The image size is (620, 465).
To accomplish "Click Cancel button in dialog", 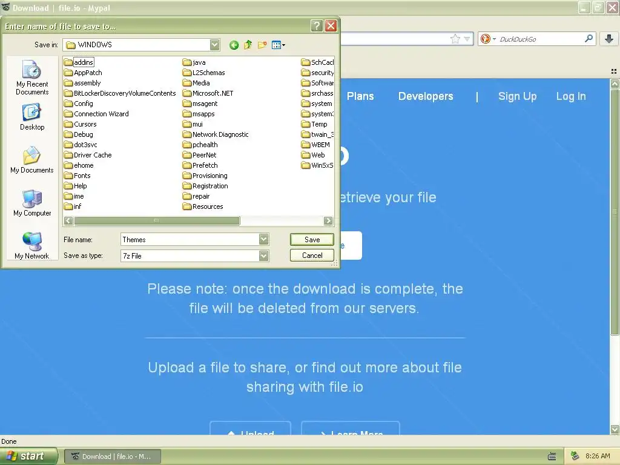I will coord(312,255).
